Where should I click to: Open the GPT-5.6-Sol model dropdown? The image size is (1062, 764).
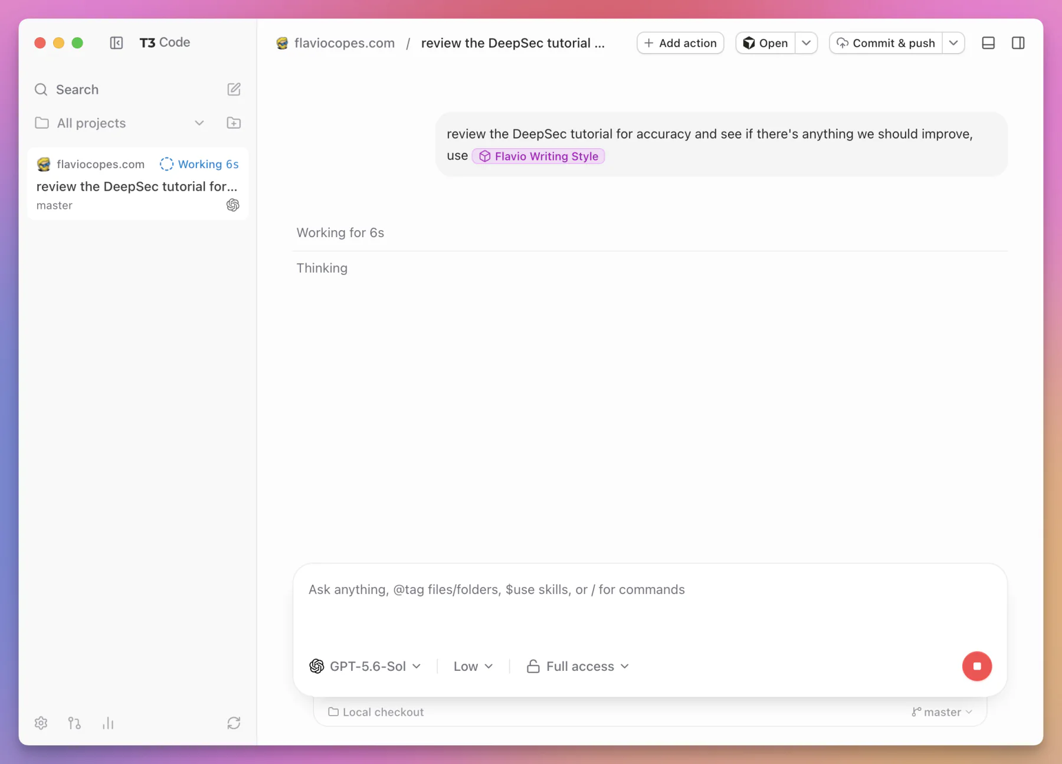pyautogui.click(x=365, y=666)
